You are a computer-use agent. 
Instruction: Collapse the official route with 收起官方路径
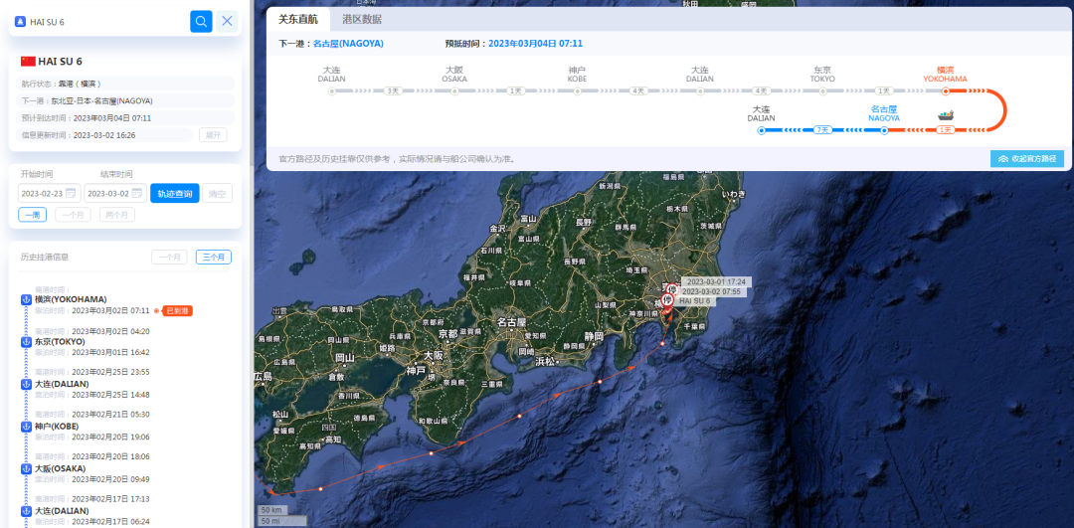pos(1026,159)
